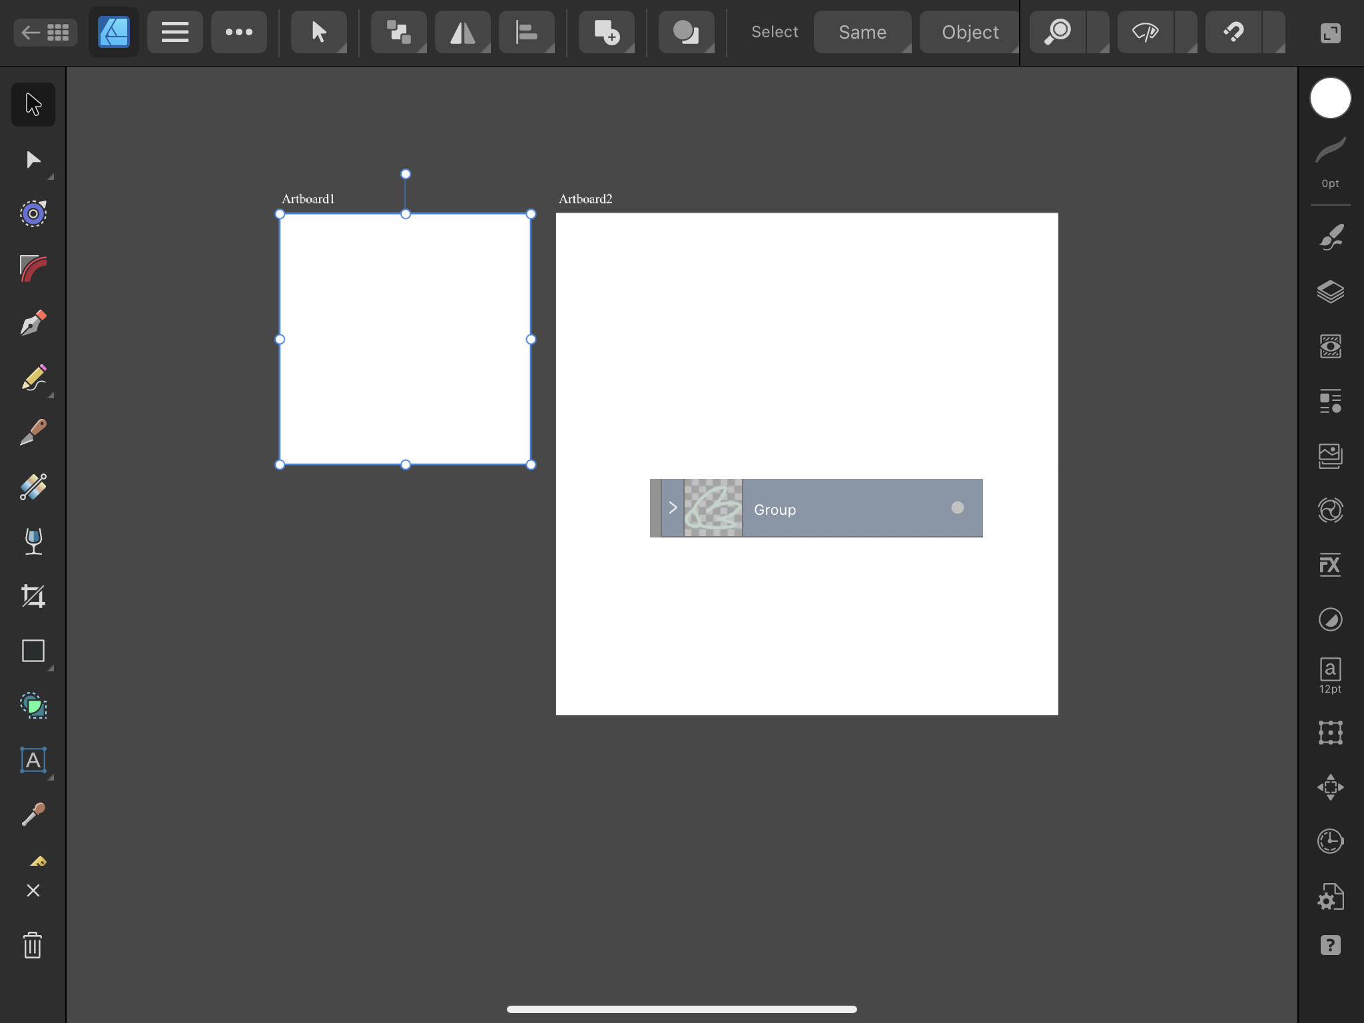
Task: Select the Frame Text tool
Action: pos(33,760)
